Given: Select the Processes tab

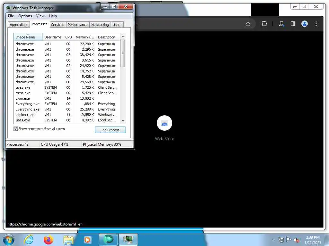Looking at the screenshot, I should [x=40, y=24].
